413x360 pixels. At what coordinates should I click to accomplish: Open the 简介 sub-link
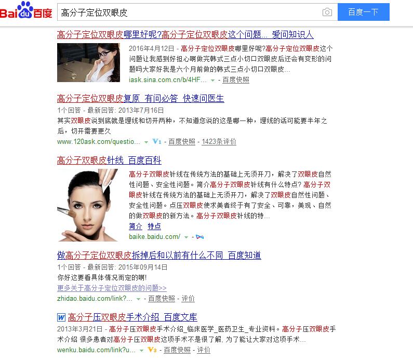[136, 226]
